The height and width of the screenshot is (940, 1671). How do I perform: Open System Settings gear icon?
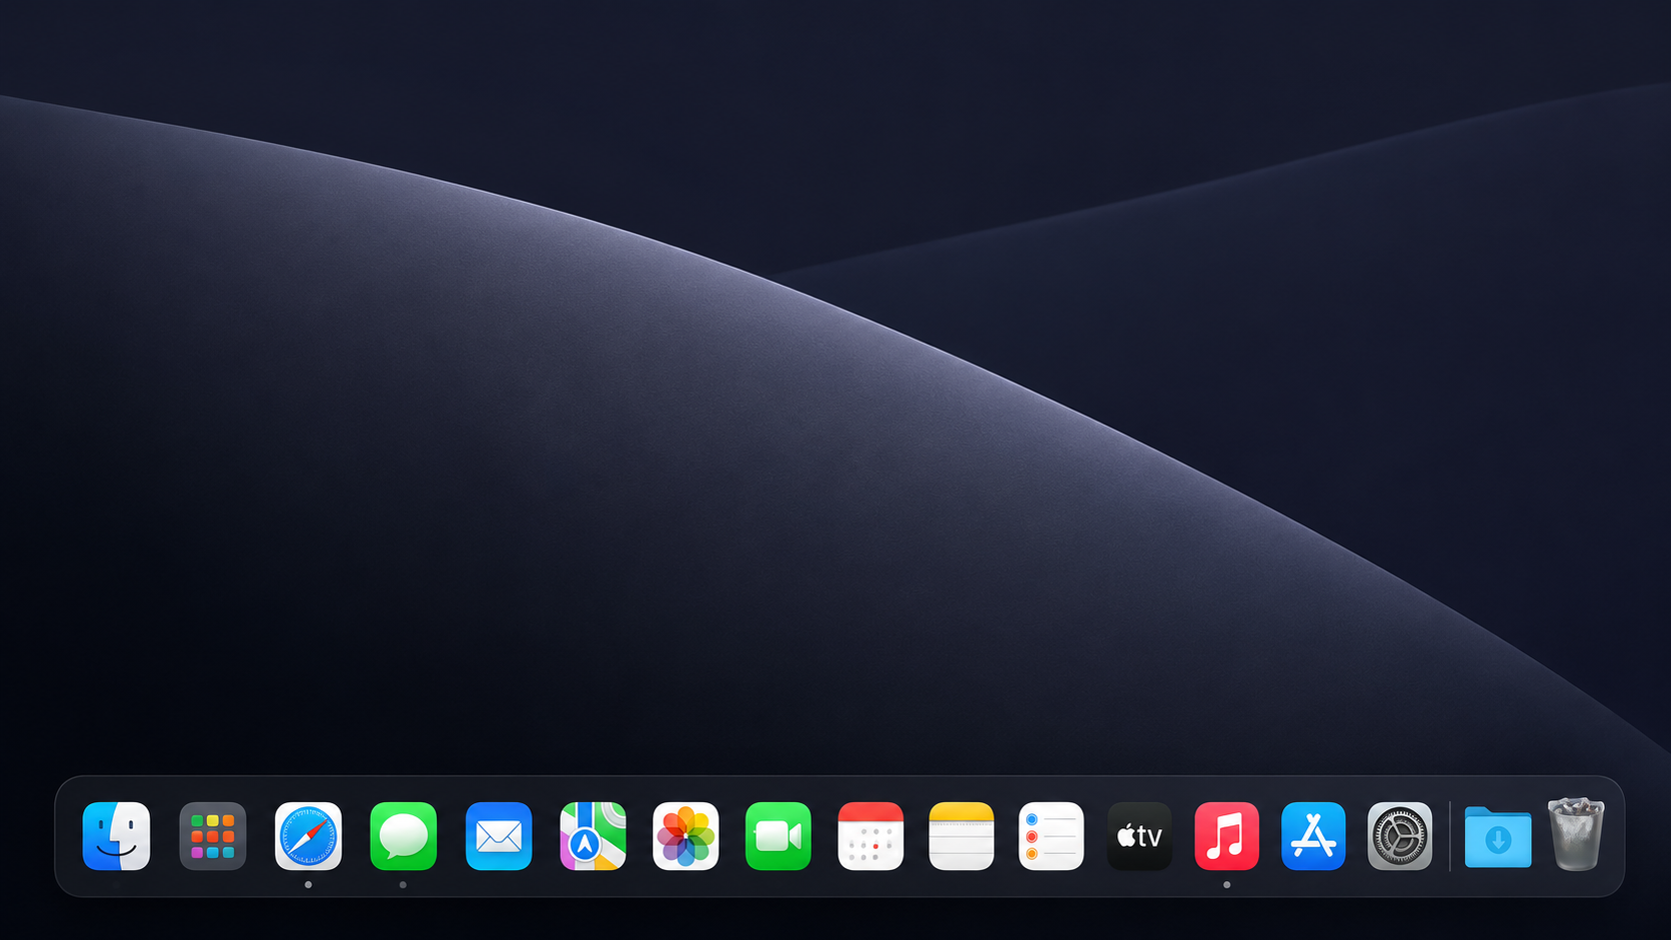tap(1400, 836)
